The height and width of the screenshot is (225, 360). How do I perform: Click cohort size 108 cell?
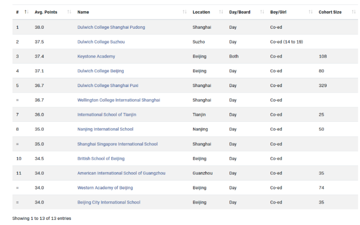click(x=322, y=56)
